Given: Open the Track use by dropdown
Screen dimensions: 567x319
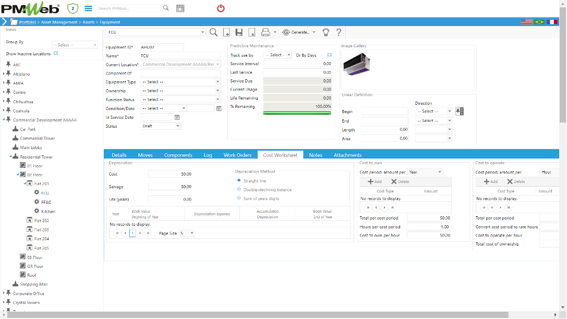Looking at the screenshot, I should (278, 55).
